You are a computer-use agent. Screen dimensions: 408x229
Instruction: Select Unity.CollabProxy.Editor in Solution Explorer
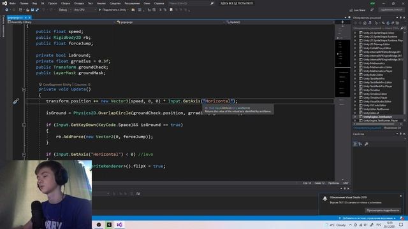pyautogui.click(x=377, y=48)
